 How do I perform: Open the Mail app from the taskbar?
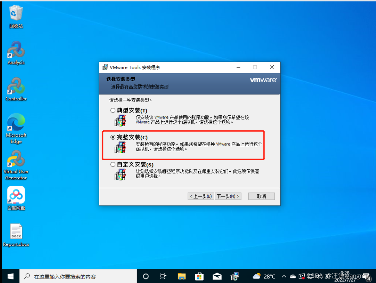217,277
